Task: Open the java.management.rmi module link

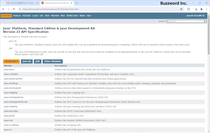Action: (16, 102)
